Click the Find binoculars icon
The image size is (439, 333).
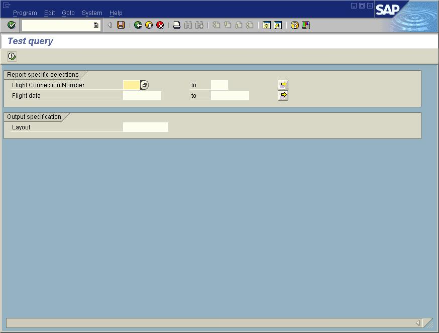[x=188, y=25]
